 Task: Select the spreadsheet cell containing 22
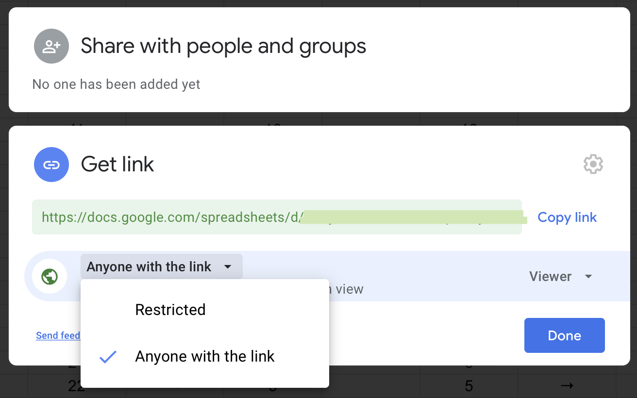pyautogui.click(x=76, y=386)
